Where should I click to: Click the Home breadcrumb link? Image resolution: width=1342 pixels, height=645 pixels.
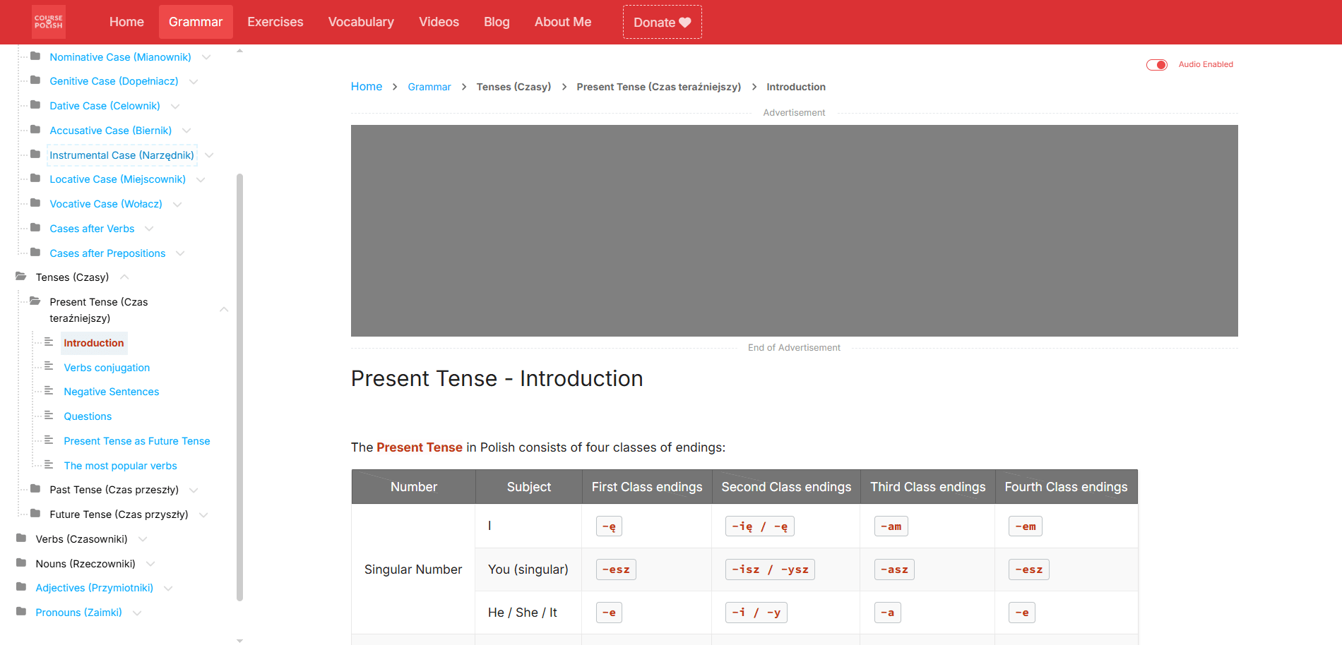[367, 87]
